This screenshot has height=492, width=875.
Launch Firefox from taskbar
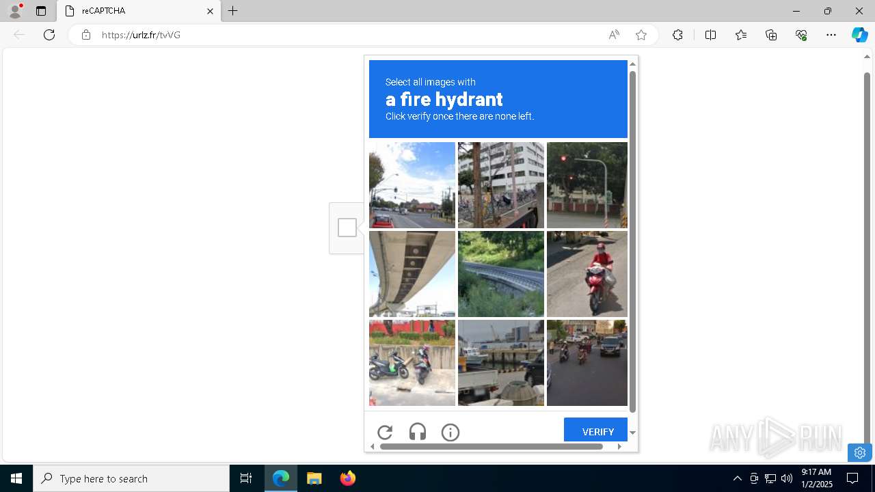pos(347,478)
